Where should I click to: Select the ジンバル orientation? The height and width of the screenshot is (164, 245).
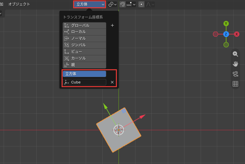(84, 45)
